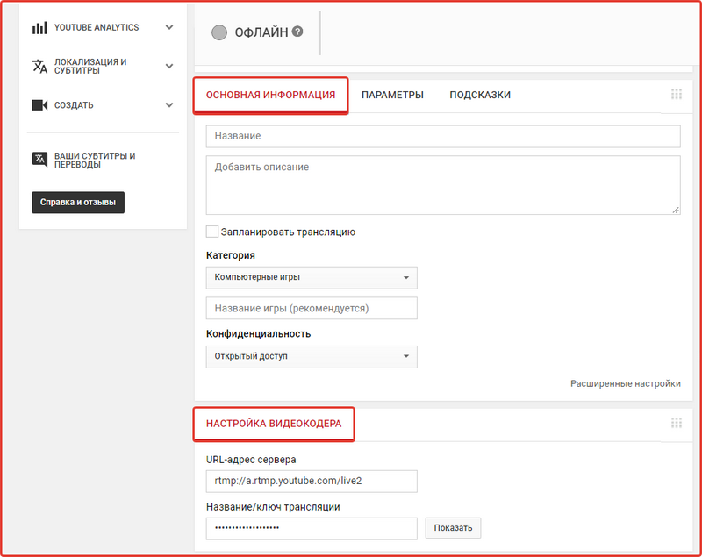This screenshot has height=557, width=702.
Task: Open ВАШИ СУБТИТРЫ И ПЕРЕВОДЫ link
Action: click(95, 161)
